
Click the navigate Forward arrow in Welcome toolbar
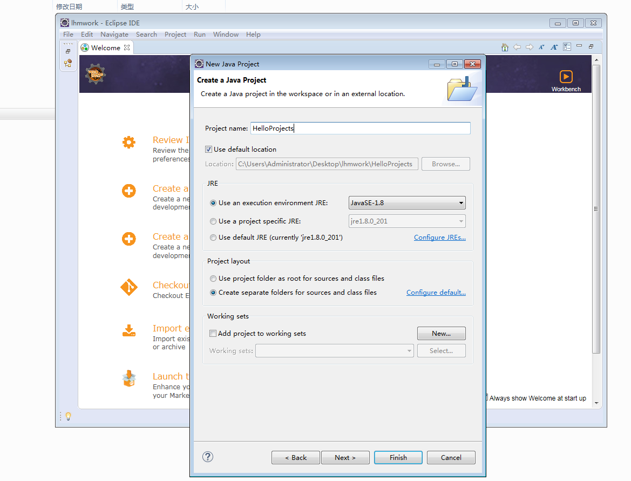click(x=530, y=48)
